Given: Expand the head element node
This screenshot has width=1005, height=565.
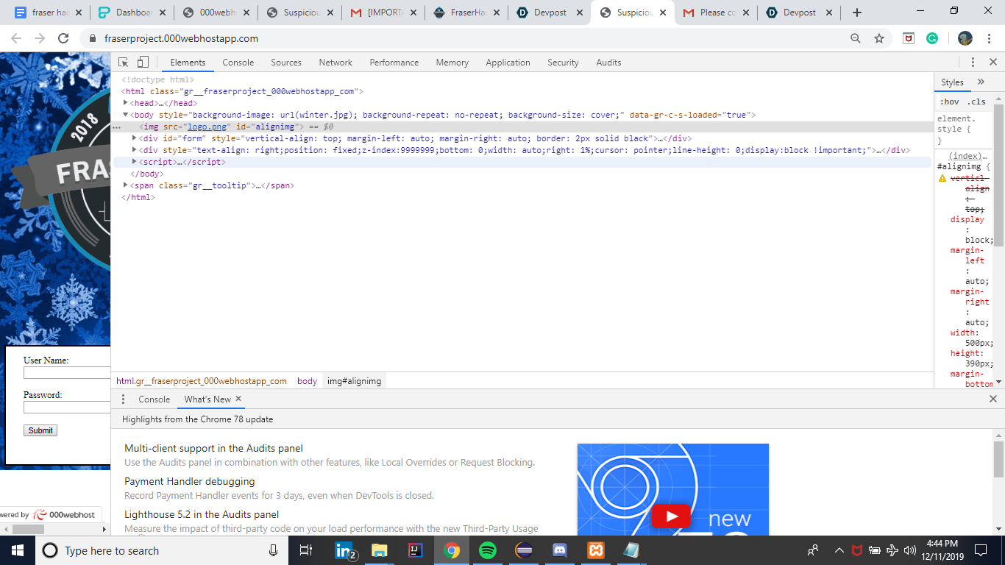Looking at the screenshot, I should coord(126,103).
